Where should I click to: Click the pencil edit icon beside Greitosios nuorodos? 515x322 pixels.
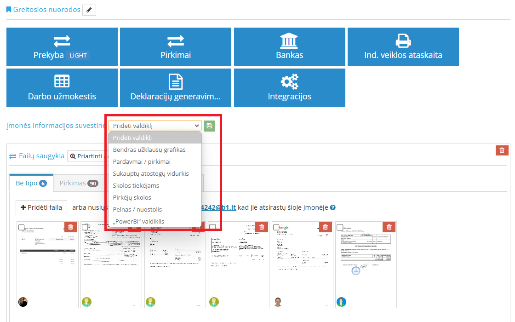[x=89, y=10]
